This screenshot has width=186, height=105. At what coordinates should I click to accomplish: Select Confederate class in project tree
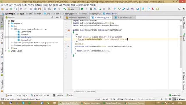(26, 32)
